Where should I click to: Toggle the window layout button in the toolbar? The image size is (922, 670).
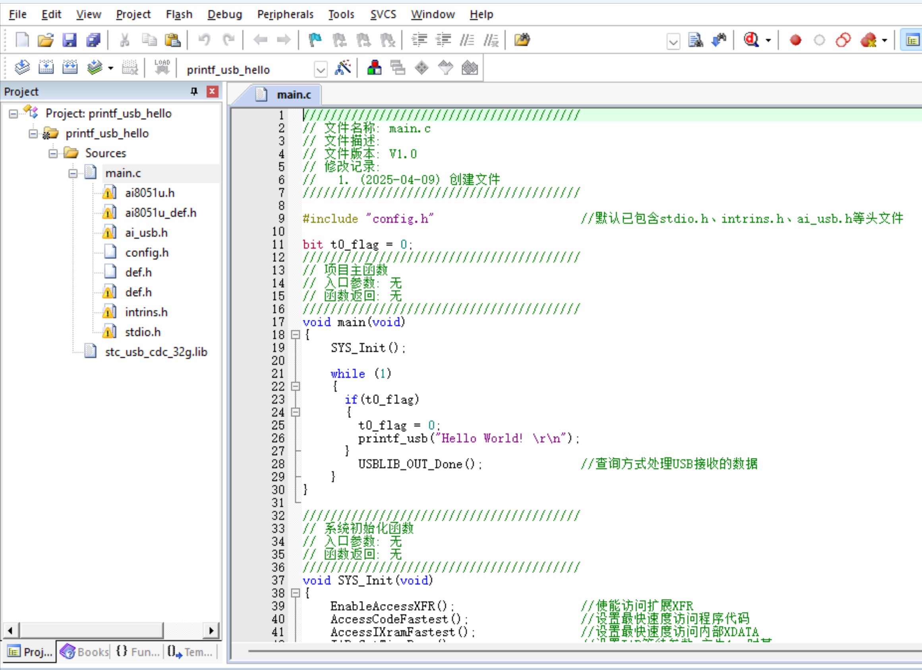912,40
